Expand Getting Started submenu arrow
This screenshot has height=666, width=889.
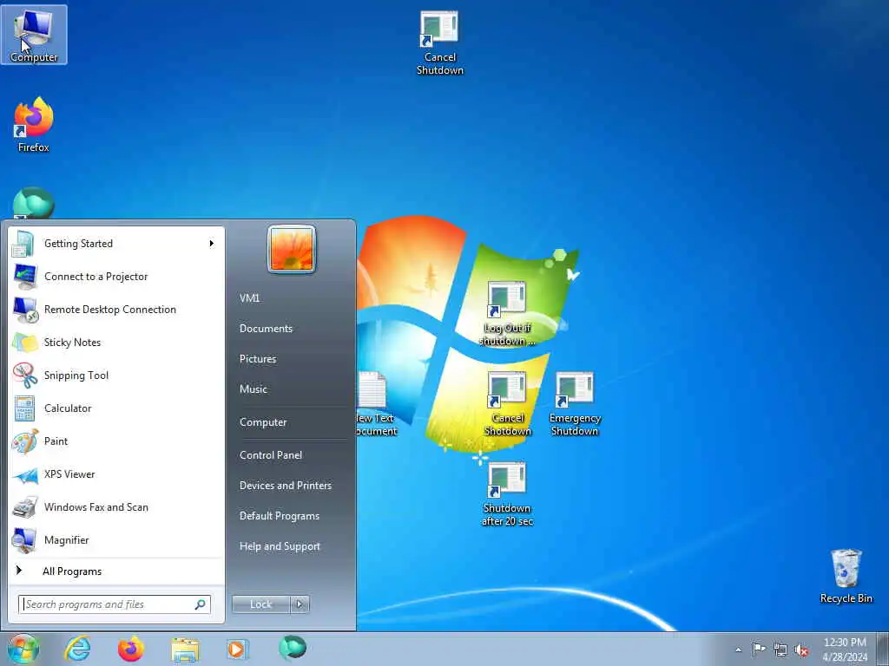(212, 244)
